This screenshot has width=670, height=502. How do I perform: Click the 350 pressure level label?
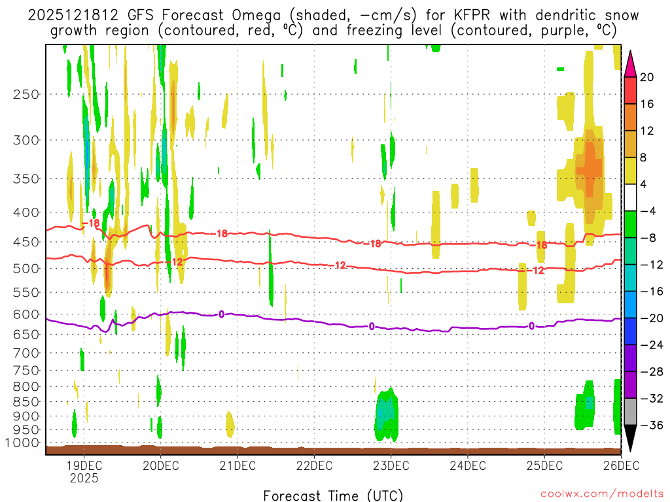(x=26, y=179)
